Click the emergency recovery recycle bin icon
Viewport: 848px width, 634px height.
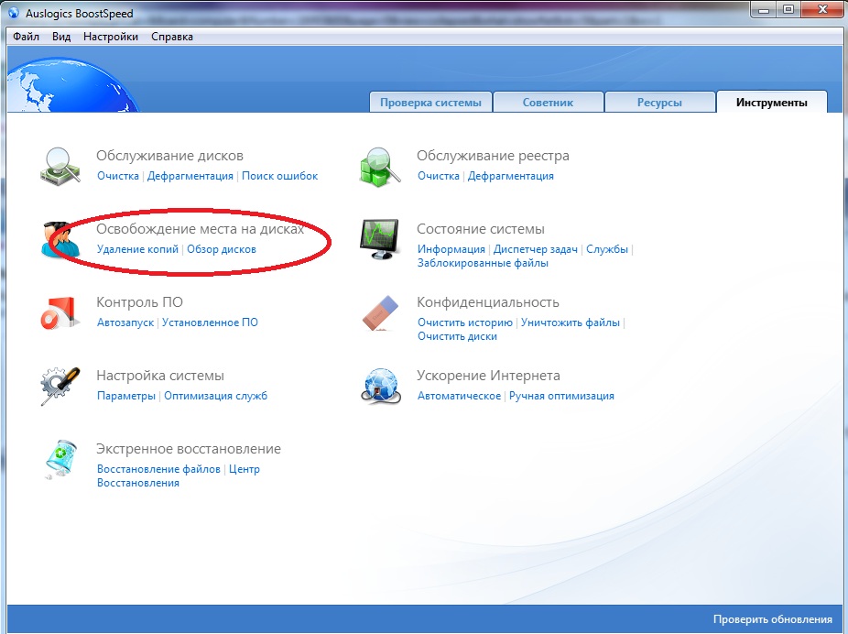pyautogui.click(x=60, y=459)
